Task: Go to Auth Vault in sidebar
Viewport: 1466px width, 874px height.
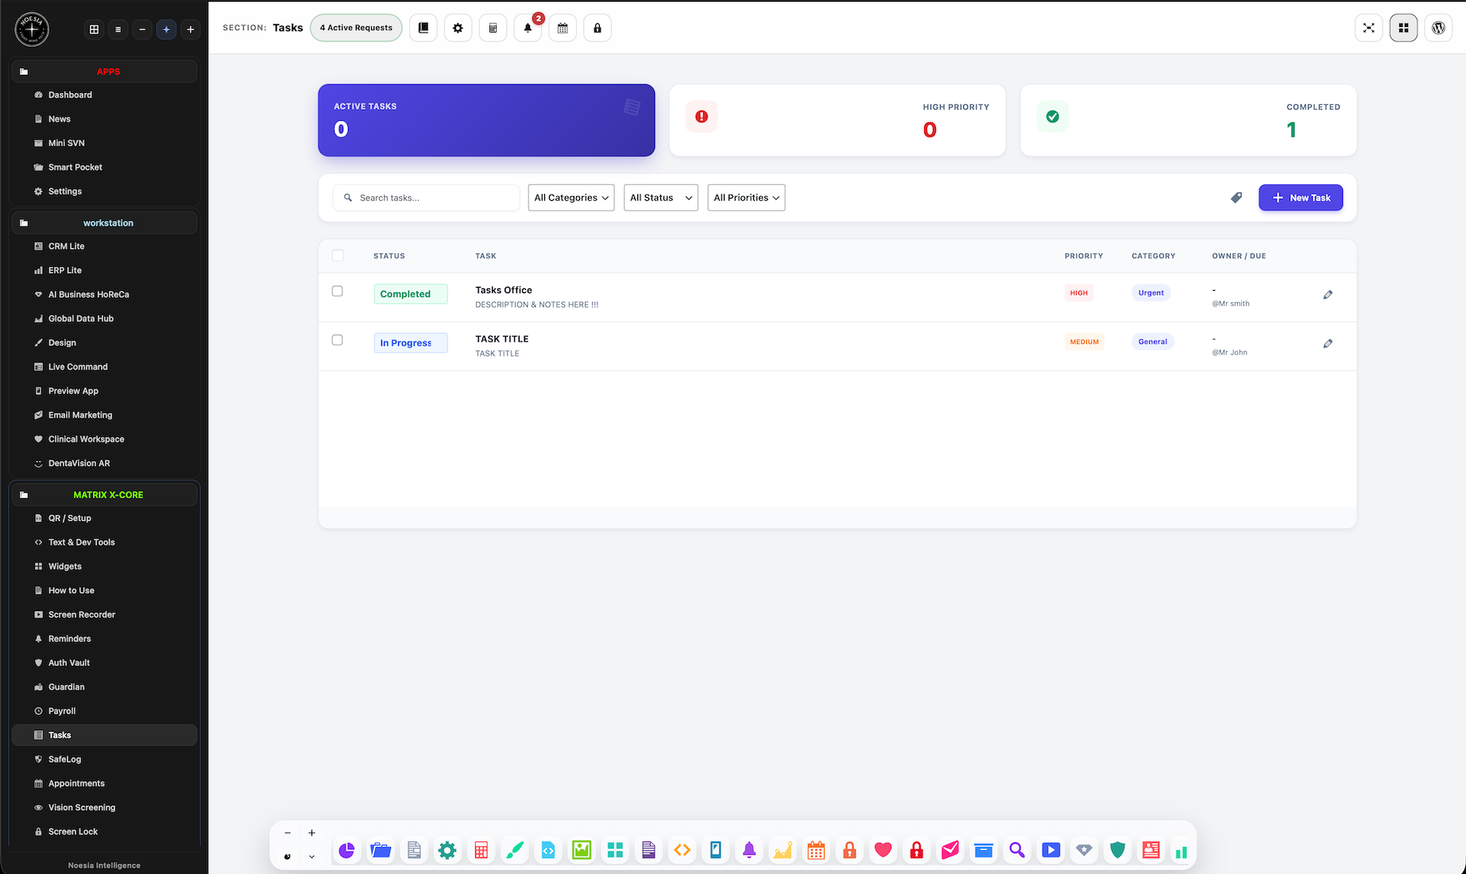Action: [69, 663]
